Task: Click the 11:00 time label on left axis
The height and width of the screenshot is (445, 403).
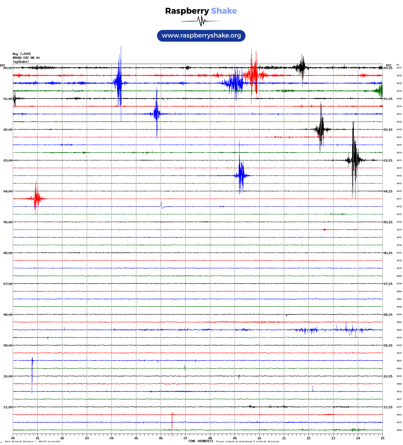Action: (x=8, y=407)
